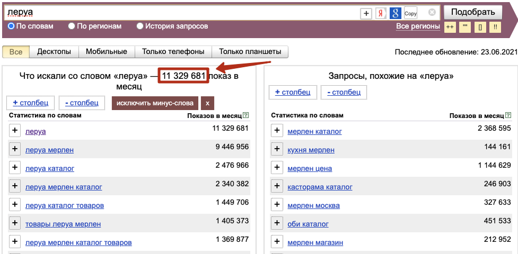Add 'леруа мерлен каталог товаров' with plus button
The height and width of the screenshot is (254, 518).
coord(14,241)
